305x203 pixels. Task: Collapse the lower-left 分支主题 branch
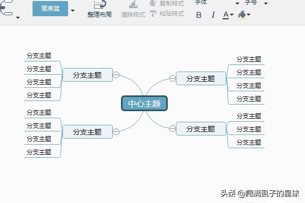[116, 131]
